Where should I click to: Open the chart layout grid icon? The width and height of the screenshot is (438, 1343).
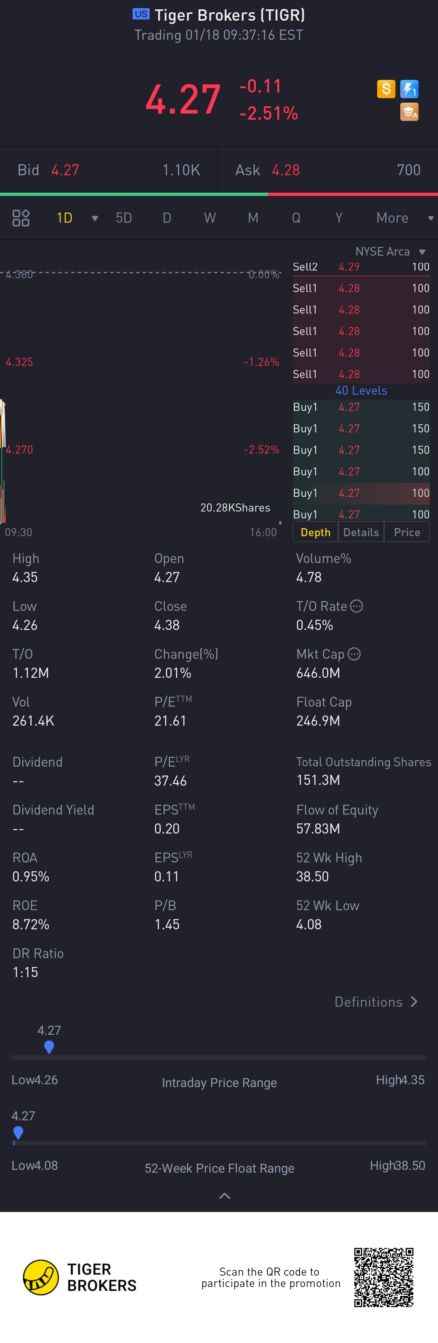coord(21,218)
